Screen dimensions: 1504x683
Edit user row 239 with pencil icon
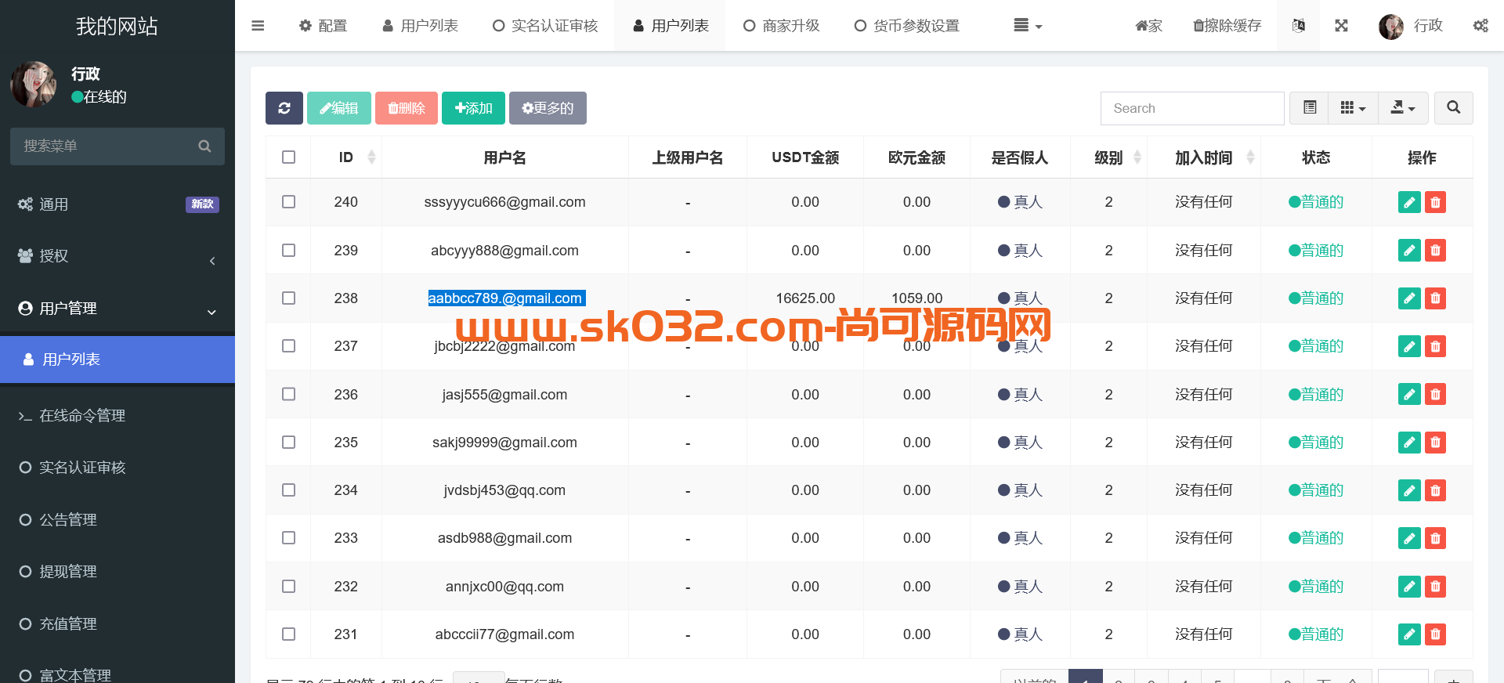(x=1409, y=251)
